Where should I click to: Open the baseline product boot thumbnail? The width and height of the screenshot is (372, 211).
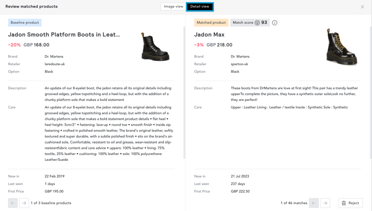(x=155, y=46)
